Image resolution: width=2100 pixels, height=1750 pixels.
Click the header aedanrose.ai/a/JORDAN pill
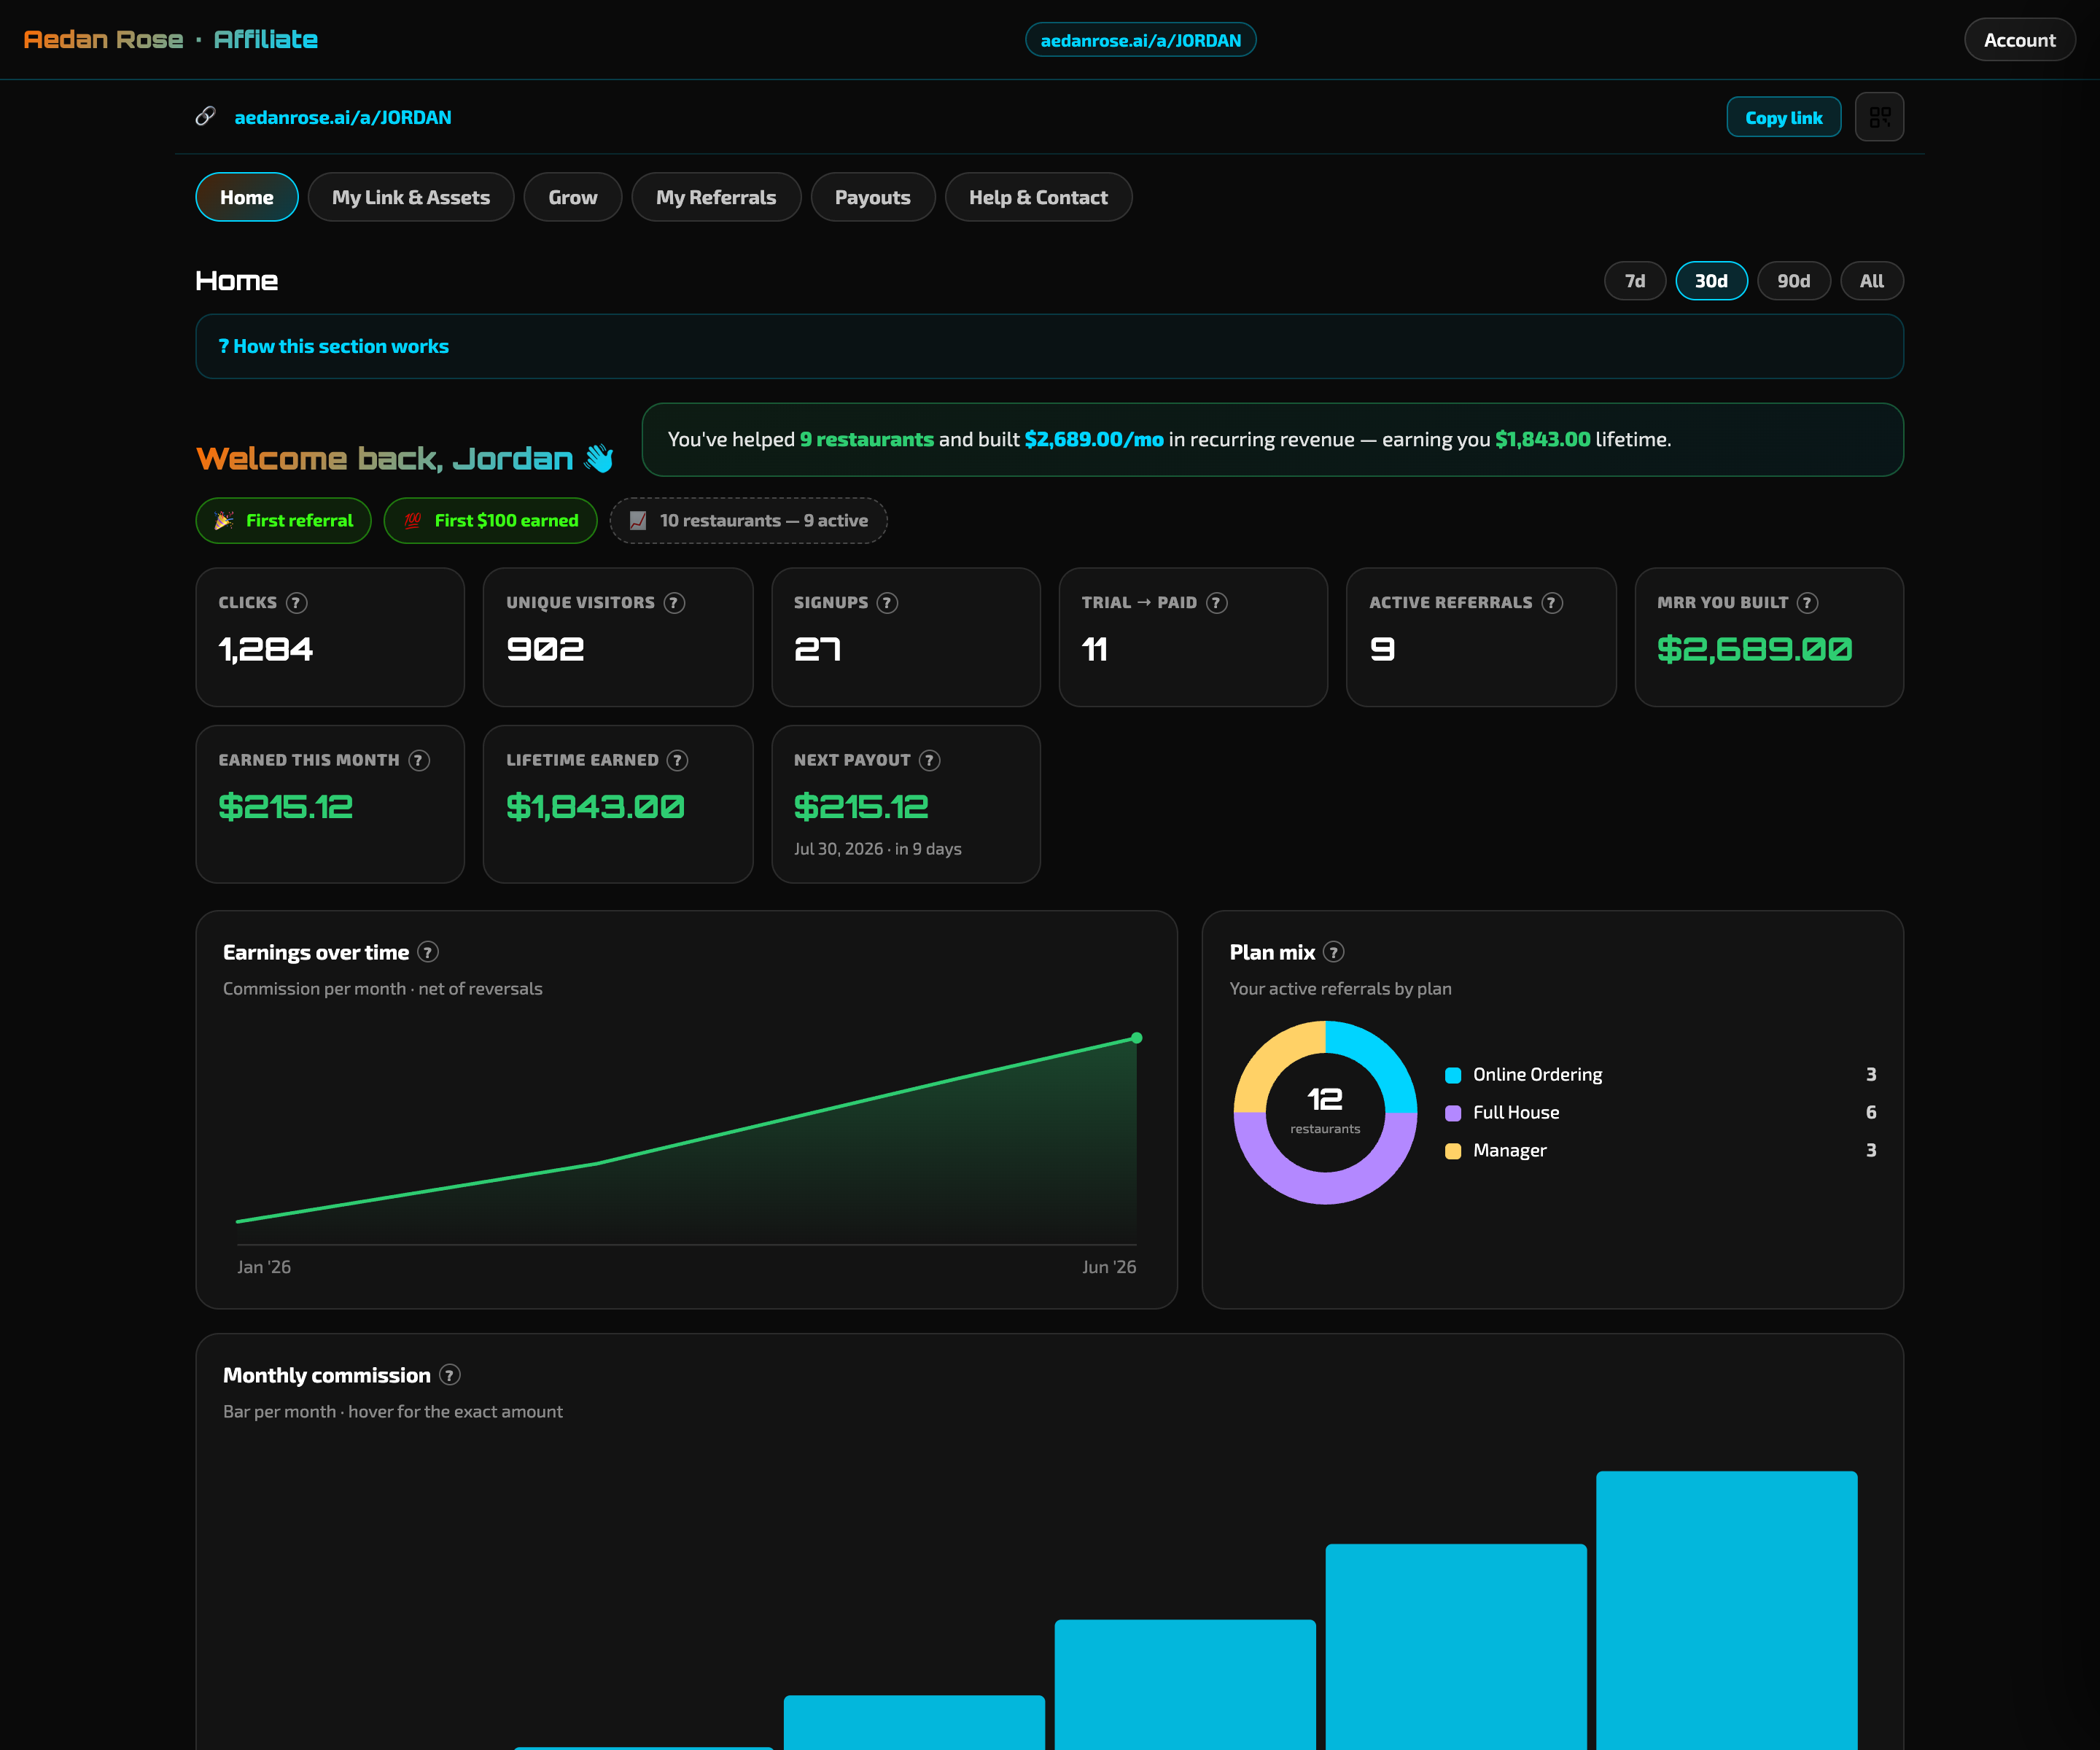[1140, 40]
